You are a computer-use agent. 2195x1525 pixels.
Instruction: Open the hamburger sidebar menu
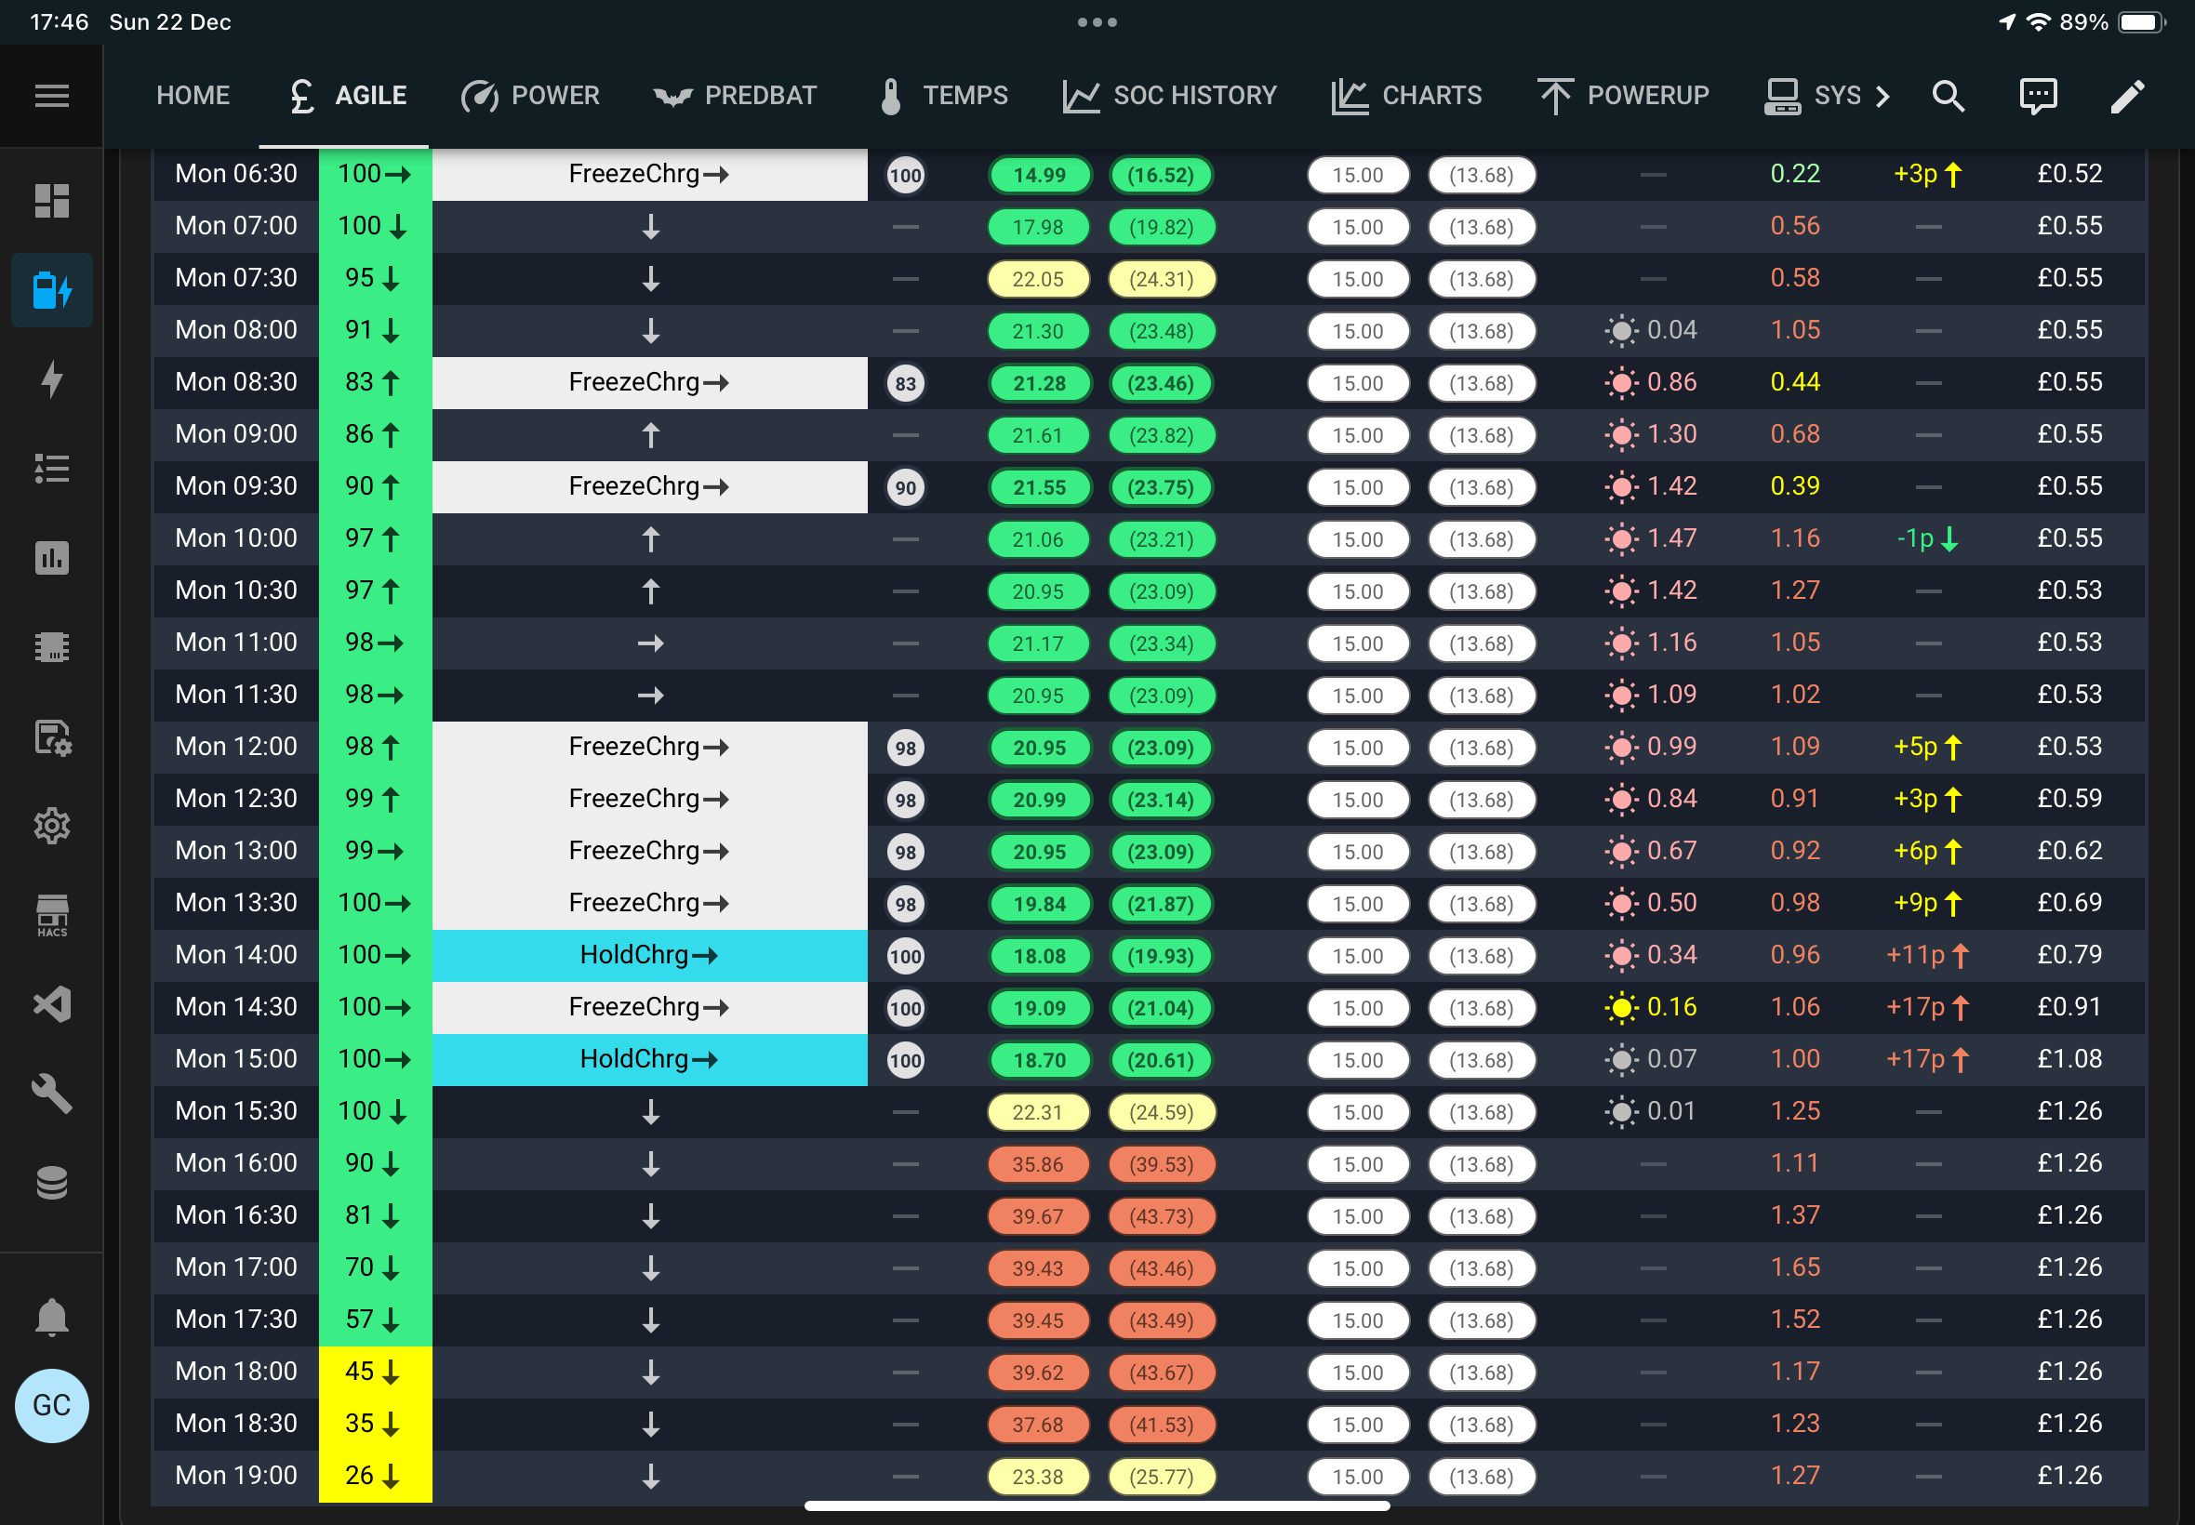(51, 96)
